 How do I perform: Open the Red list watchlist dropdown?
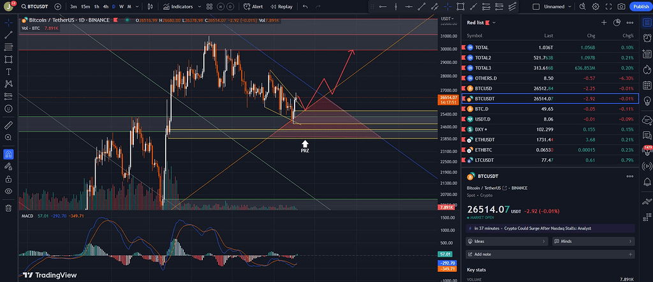pos(478,22)
